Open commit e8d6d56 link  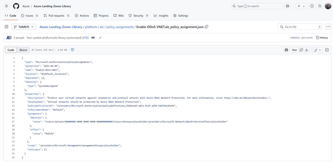tap(294, 38)
